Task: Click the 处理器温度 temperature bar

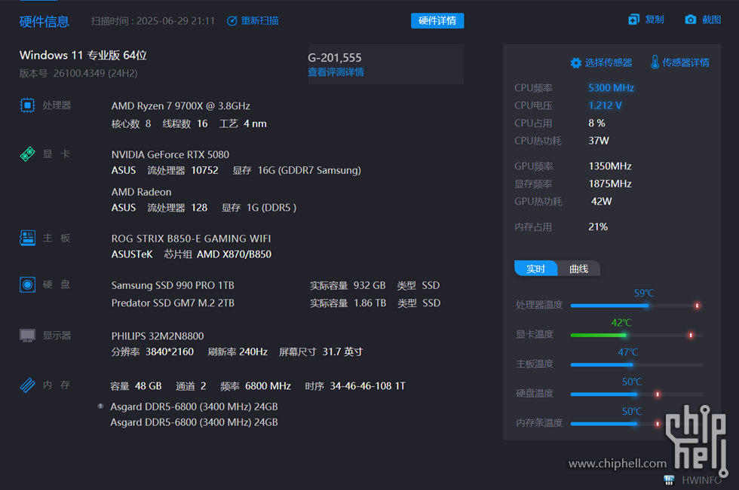Action: click(636, 306)
